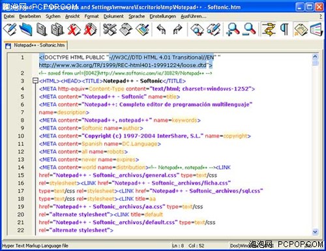Screen dimensions: 326x251
Task: Toggle show all characters pilcrow icon
Action: [x=284, y=29]
